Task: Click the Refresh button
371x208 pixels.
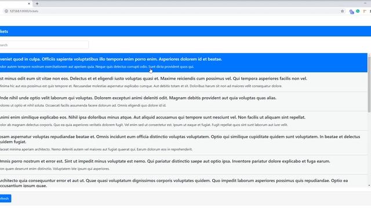Action: click(5, 199)
